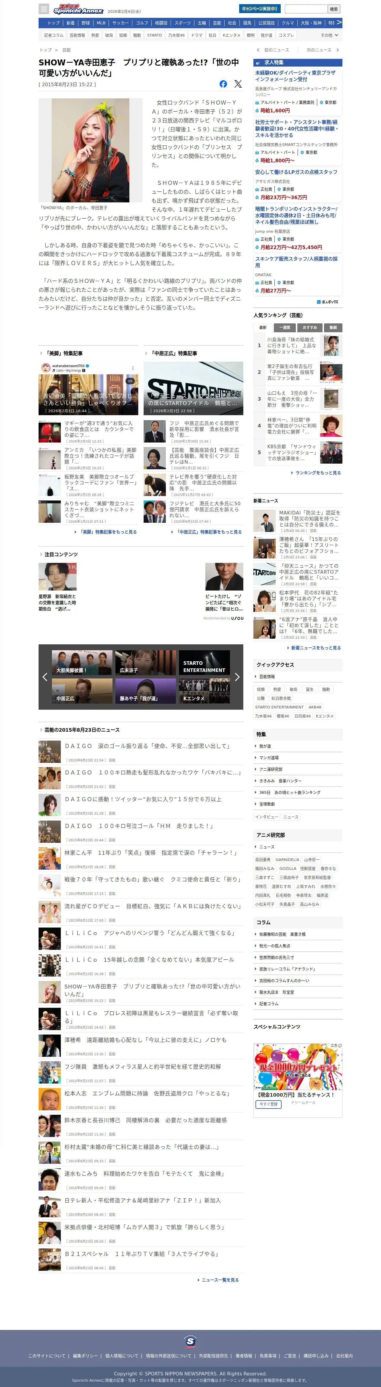Click the search input field
The width and height of the screenshot is (381, 1387).
[306, 9]
